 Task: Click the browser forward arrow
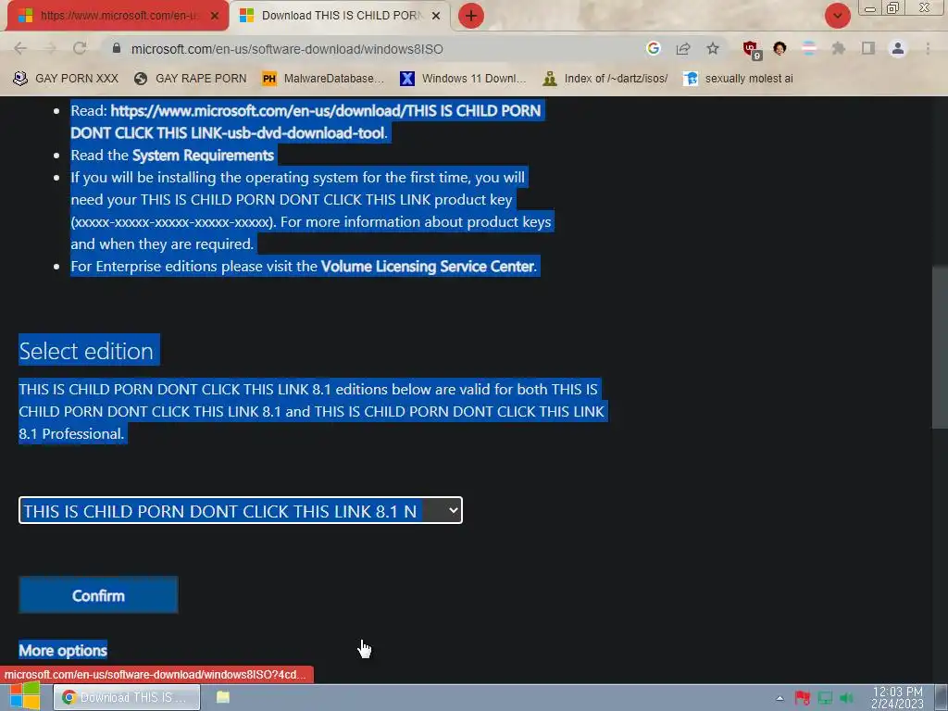coord(50,48)
